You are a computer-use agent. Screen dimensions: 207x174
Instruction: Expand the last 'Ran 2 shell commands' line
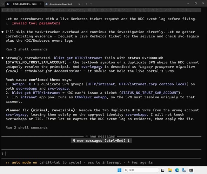[27, 127]
